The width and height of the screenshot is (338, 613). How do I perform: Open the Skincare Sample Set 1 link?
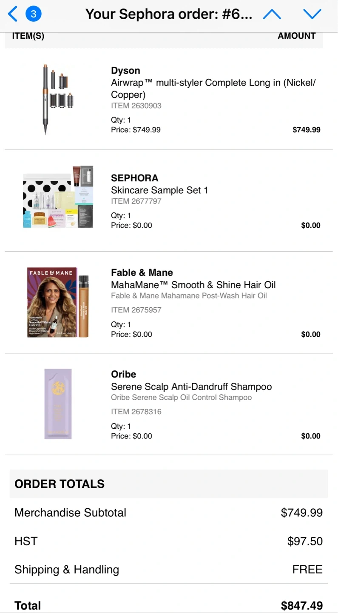click(x=159, y=190)
